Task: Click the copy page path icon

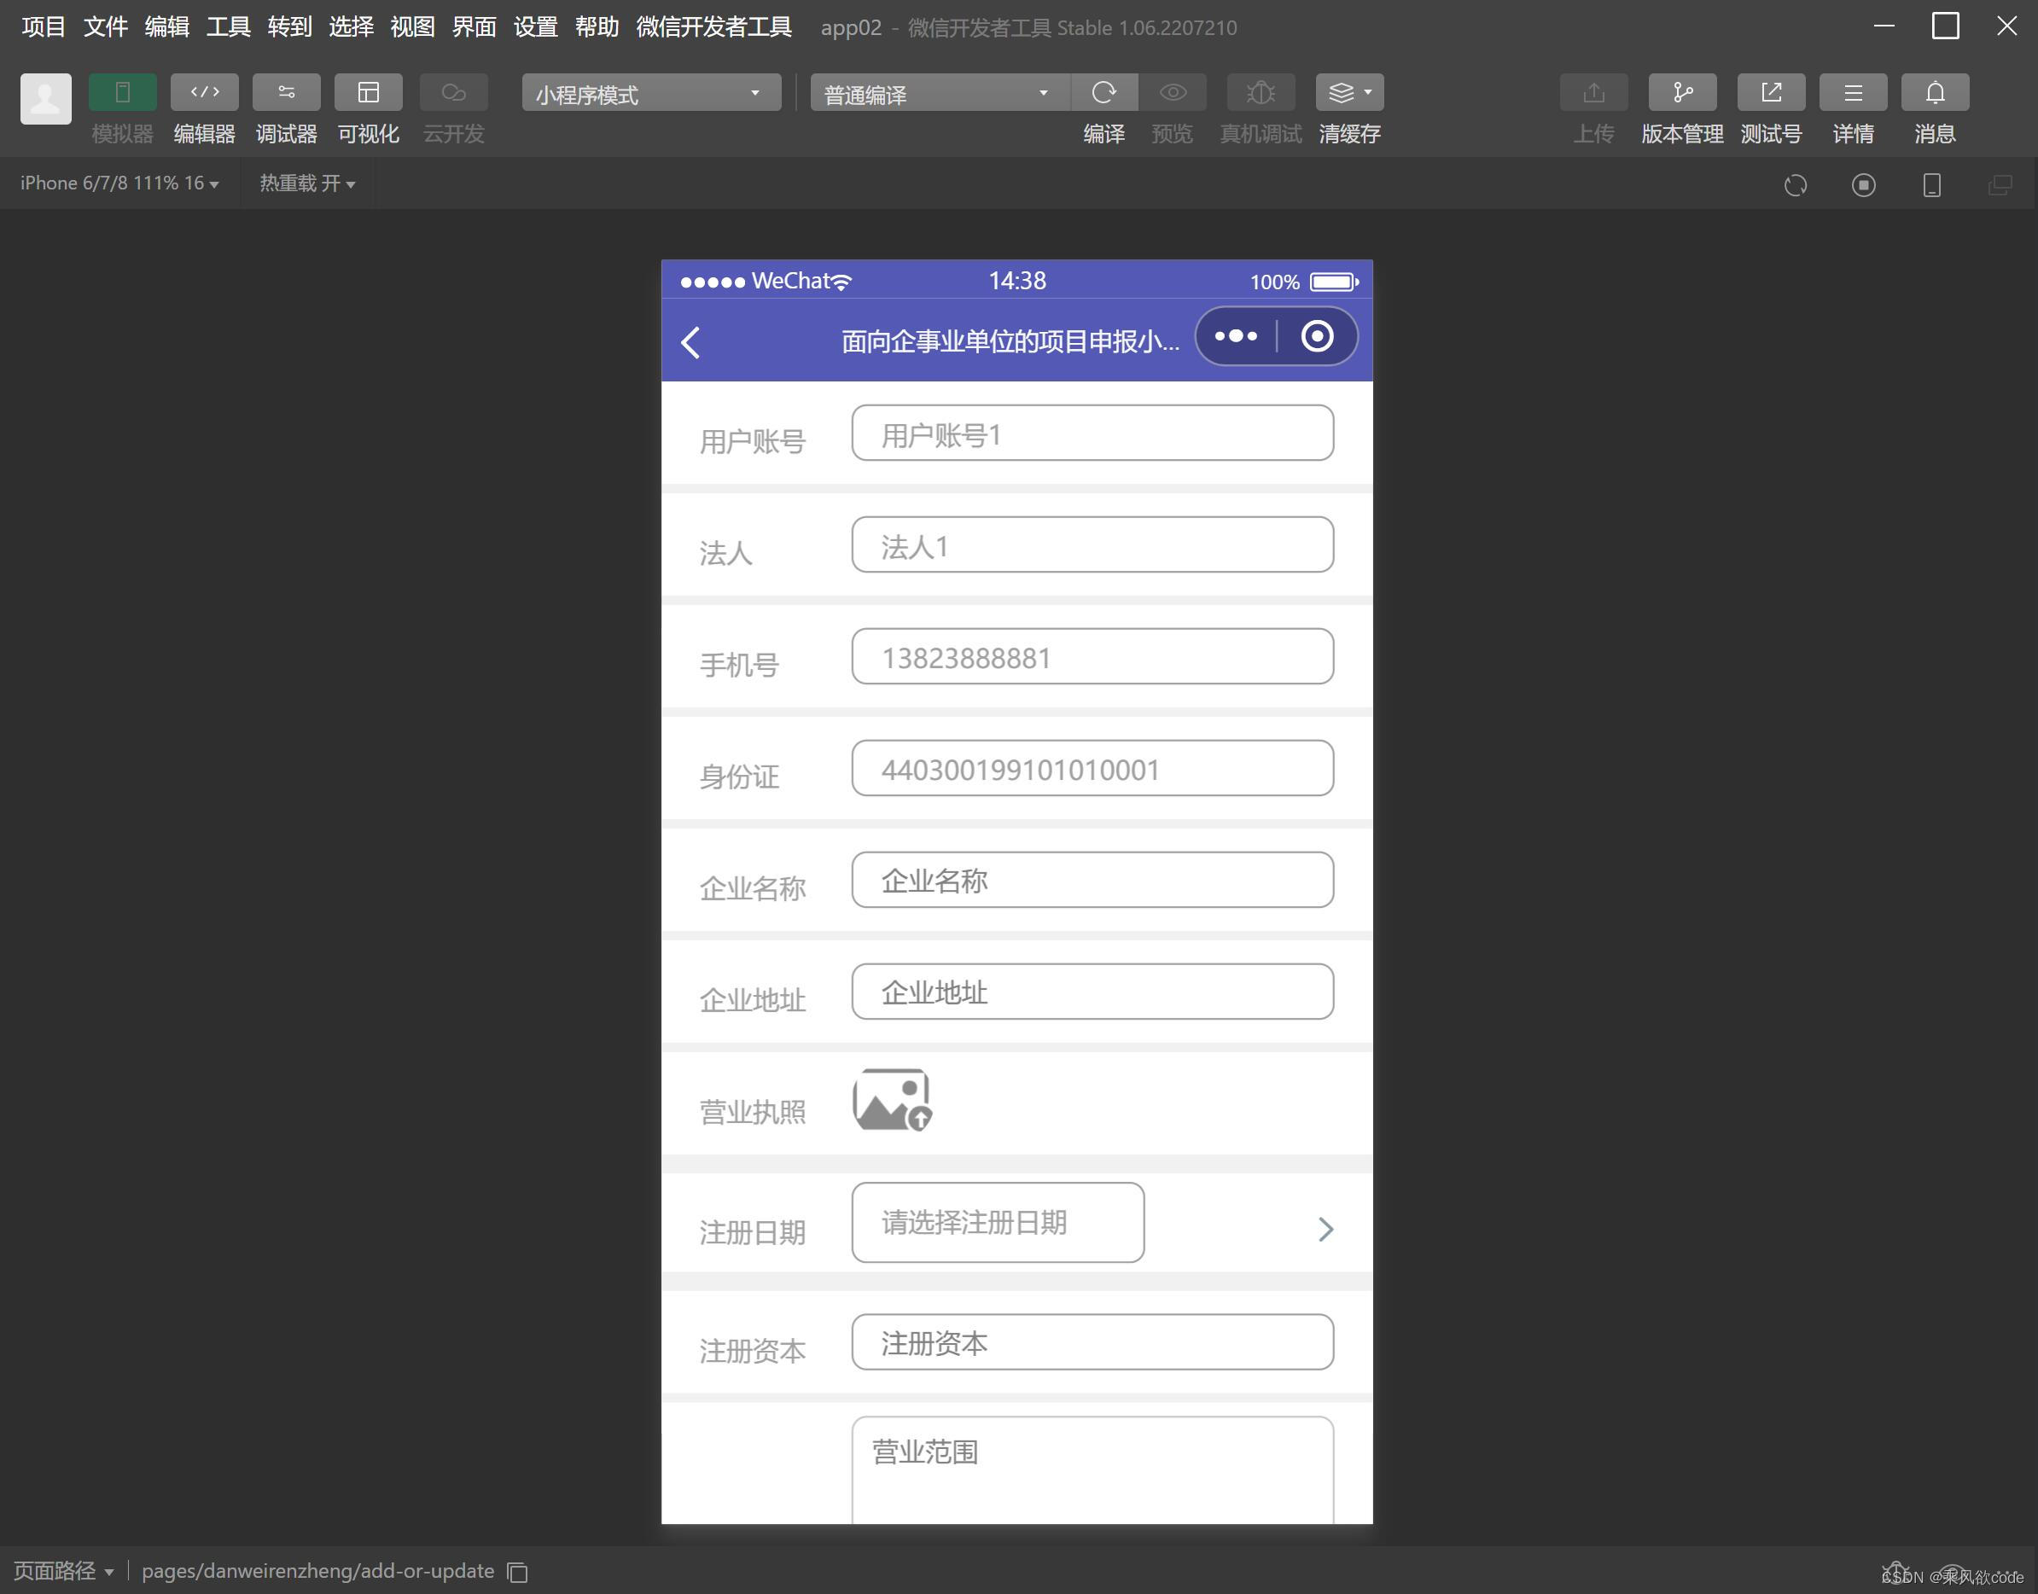Action: pyautogui.click(x=518, y=1573)
